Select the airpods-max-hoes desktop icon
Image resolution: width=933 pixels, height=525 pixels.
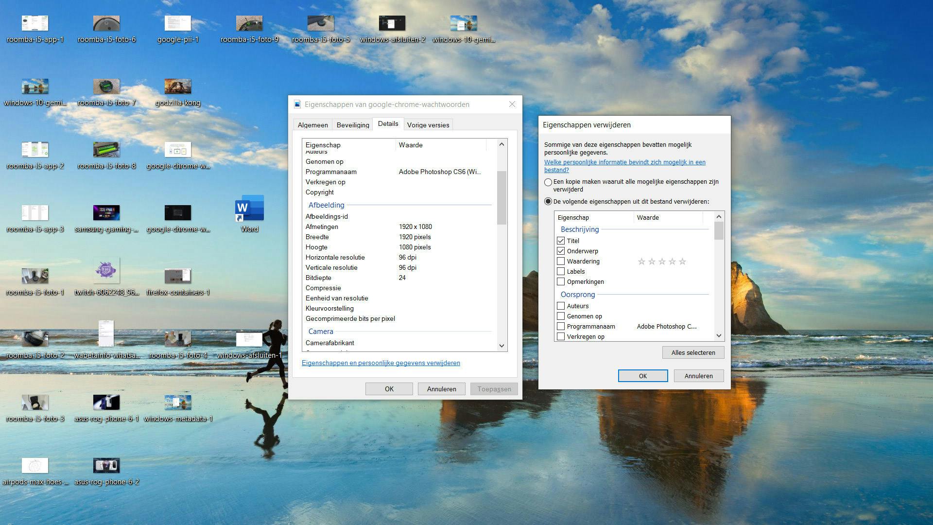35,466
